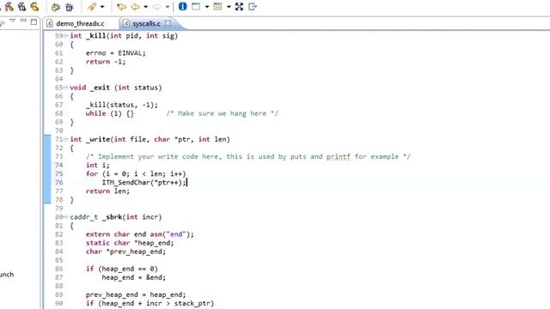Screen dimensions: 550x309
Task: Open the dropdown next to the wand icon
Action: coord(102,7)
